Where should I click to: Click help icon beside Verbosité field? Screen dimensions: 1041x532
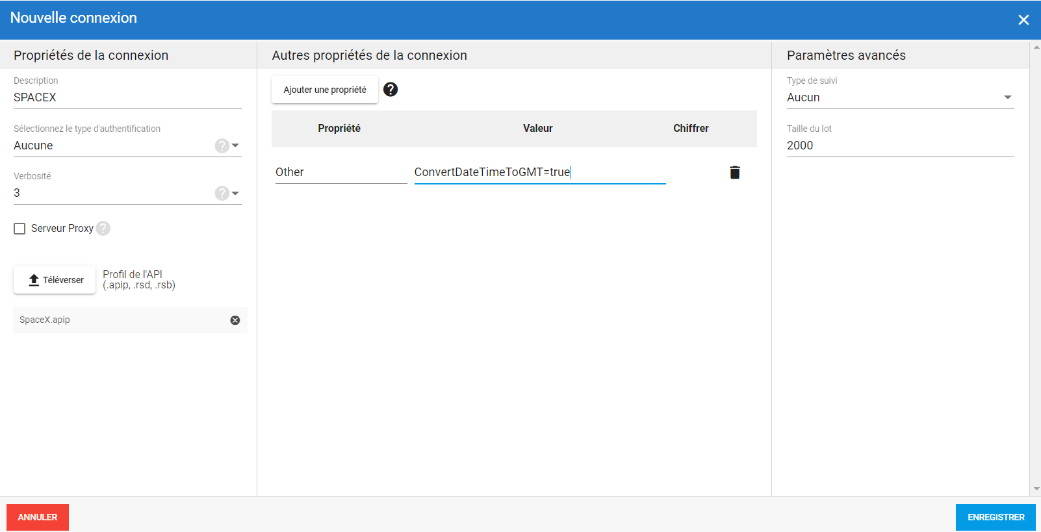(x=222, y=193)
